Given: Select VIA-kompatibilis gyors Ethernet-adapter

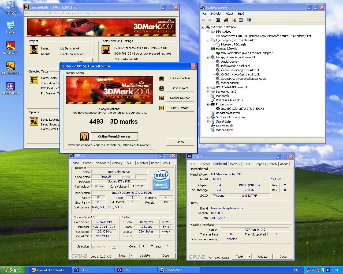Looking at the screenshot, I should pyautogui.click(x=247, y=53).
